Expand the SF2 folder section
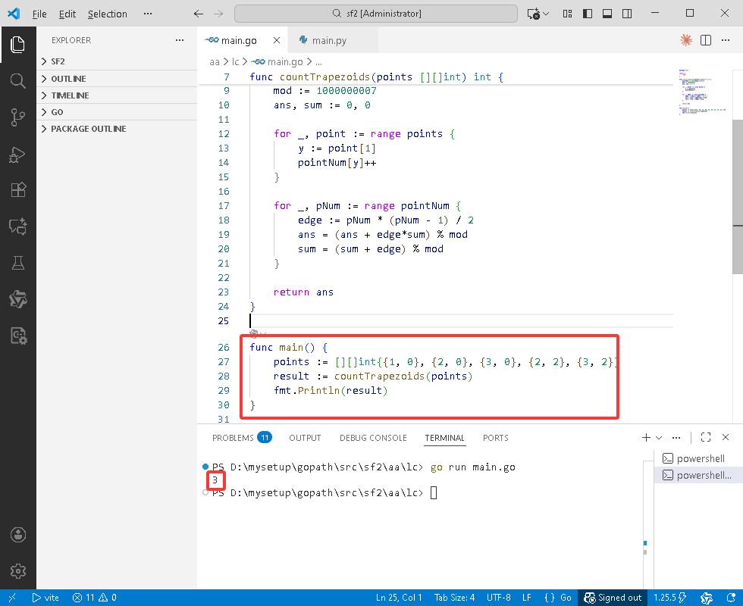This screenshot has height=606, width=743. [117, 61]
